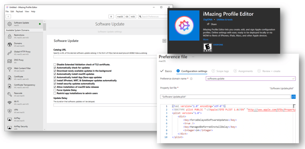
Task: Open the Preference file ellipsis menu
Action: (193, 56)
